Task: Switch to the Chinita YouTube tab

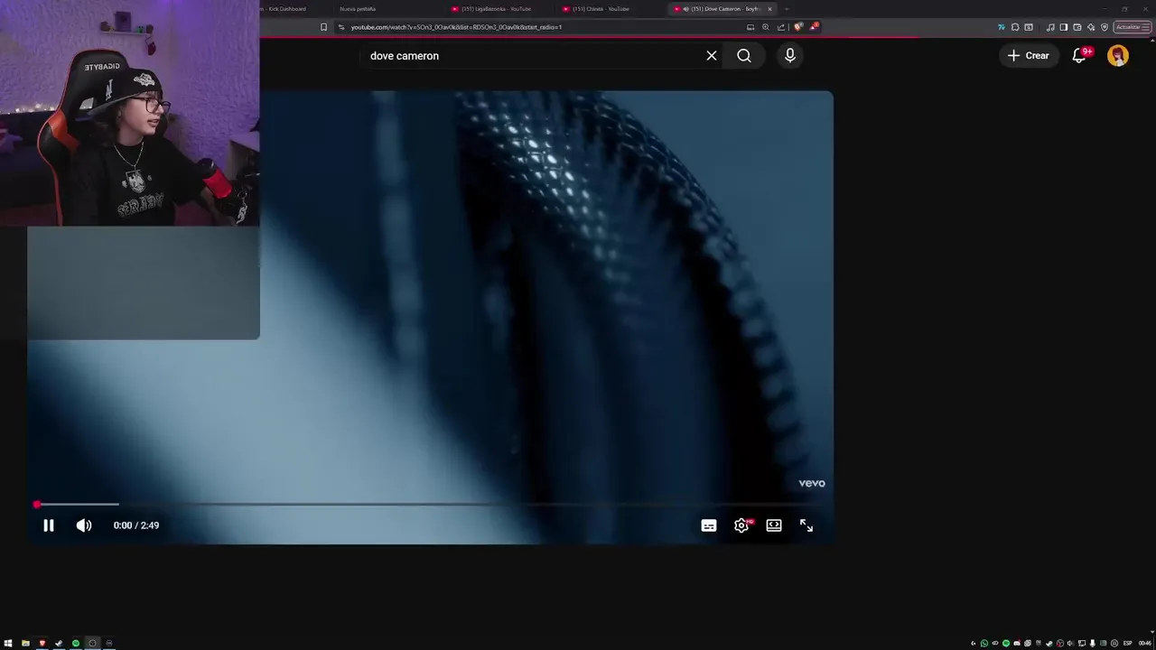Action: (601, 9)
